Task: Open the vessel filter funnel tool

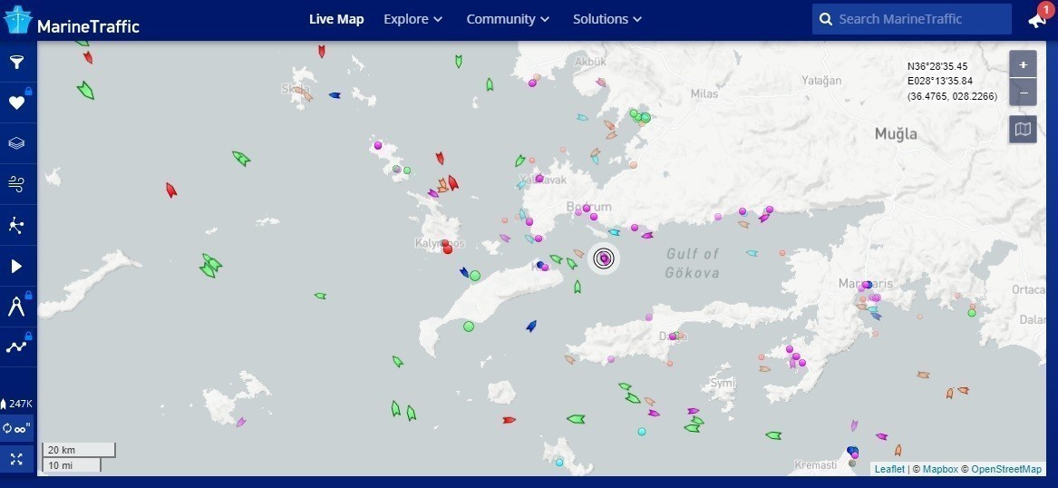Action: tap(16, 62)
